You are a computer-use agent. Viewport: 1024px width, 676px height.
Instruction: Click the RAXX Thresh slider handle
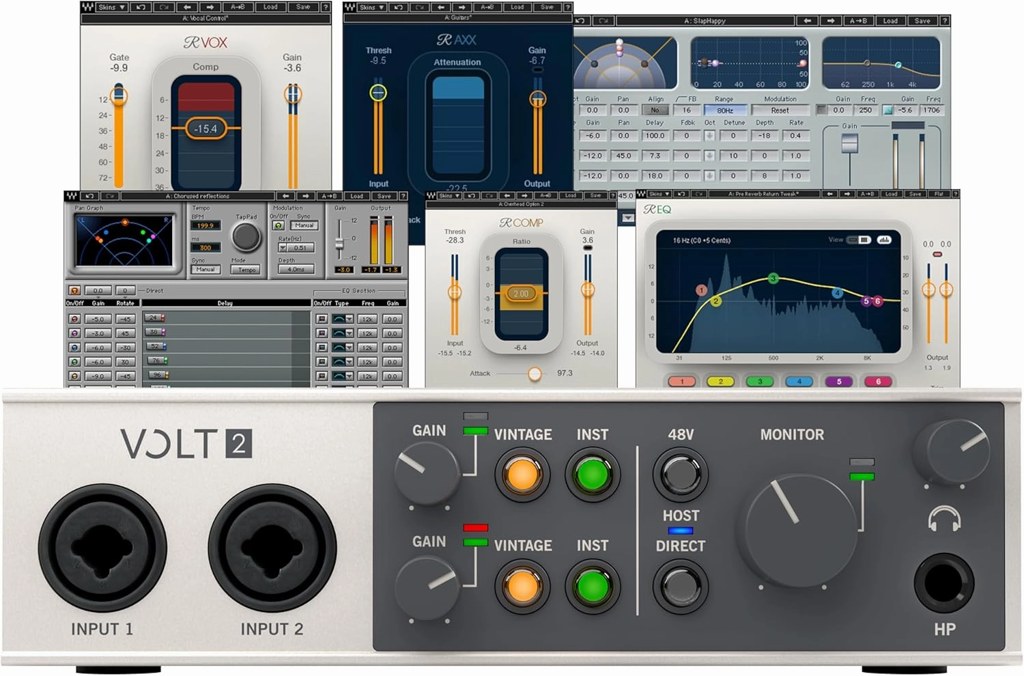(x=378, y=92)
